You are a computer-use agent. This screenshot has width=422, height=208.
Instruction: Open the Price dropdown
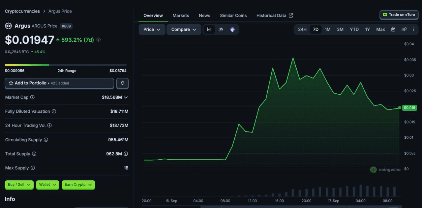coord(152,30)
